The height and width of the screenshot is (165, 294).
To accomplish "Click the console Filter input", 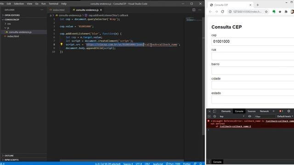I will (x=265, y=116).
